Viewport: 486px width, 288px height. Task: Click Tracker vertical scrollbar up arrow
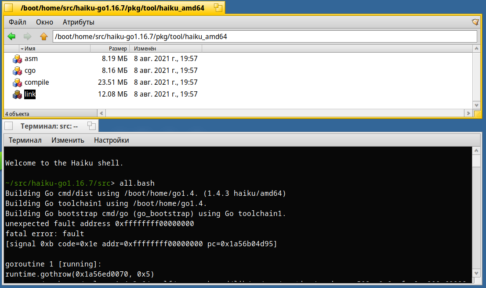476,49
